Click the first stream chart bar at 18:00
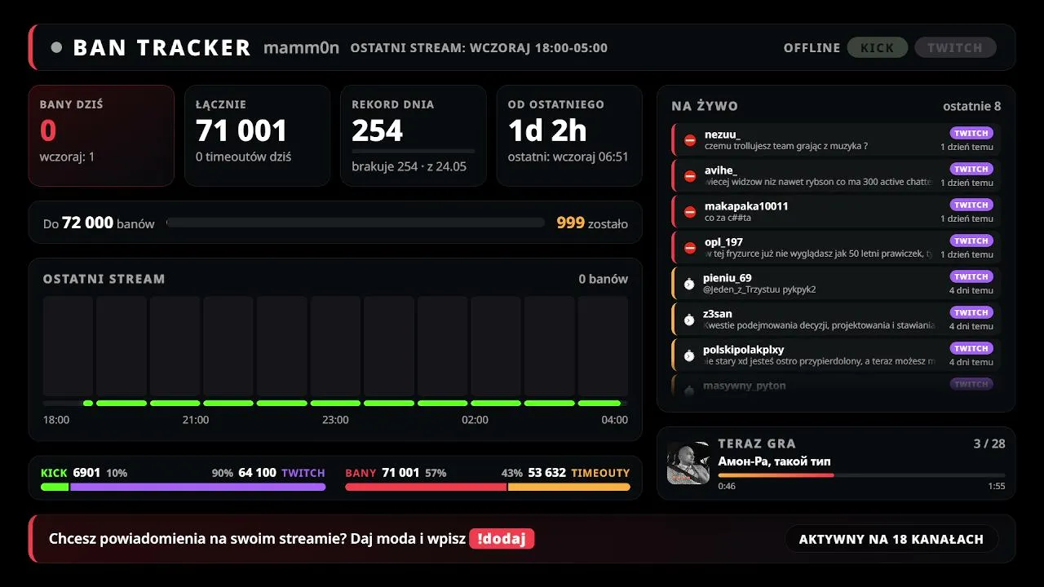The height and width of the screenshot is (587, 1044). pyautogui.click(x=68, y=346)
